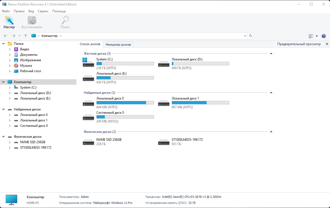
Task: Refresh the address bar location
Action: pos(250,36)
